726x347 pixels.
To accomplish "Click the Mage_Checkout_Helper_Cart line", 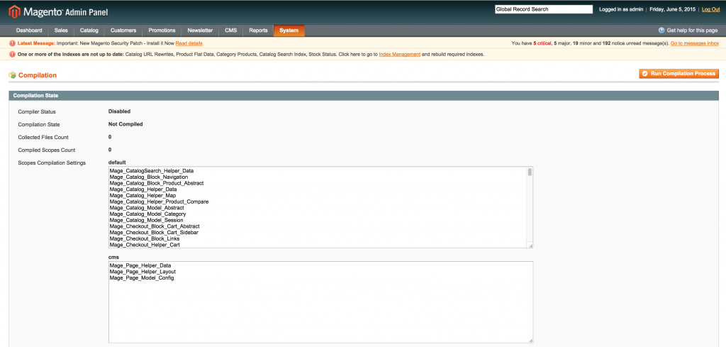I will point(145,245).
